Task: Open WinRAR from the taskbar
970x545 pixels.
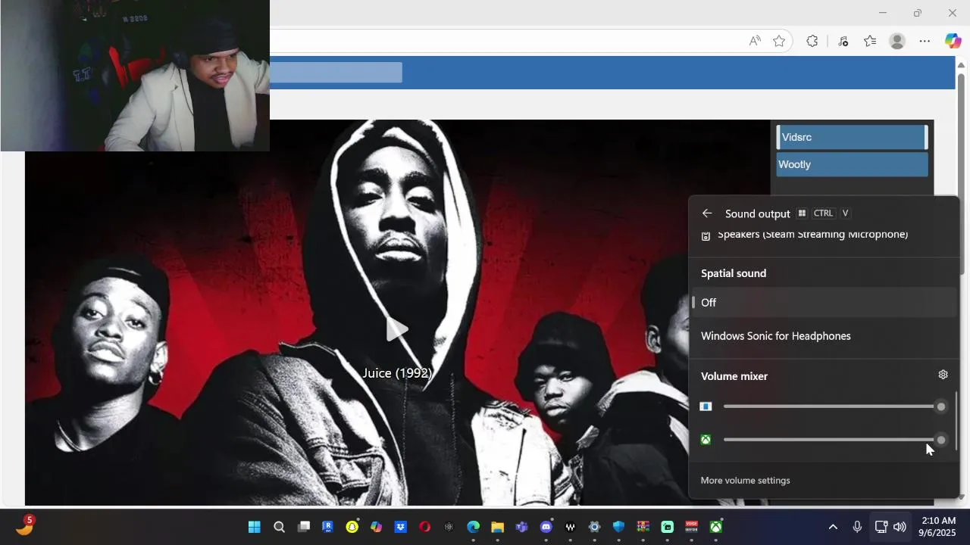Action: pos(643,527)
